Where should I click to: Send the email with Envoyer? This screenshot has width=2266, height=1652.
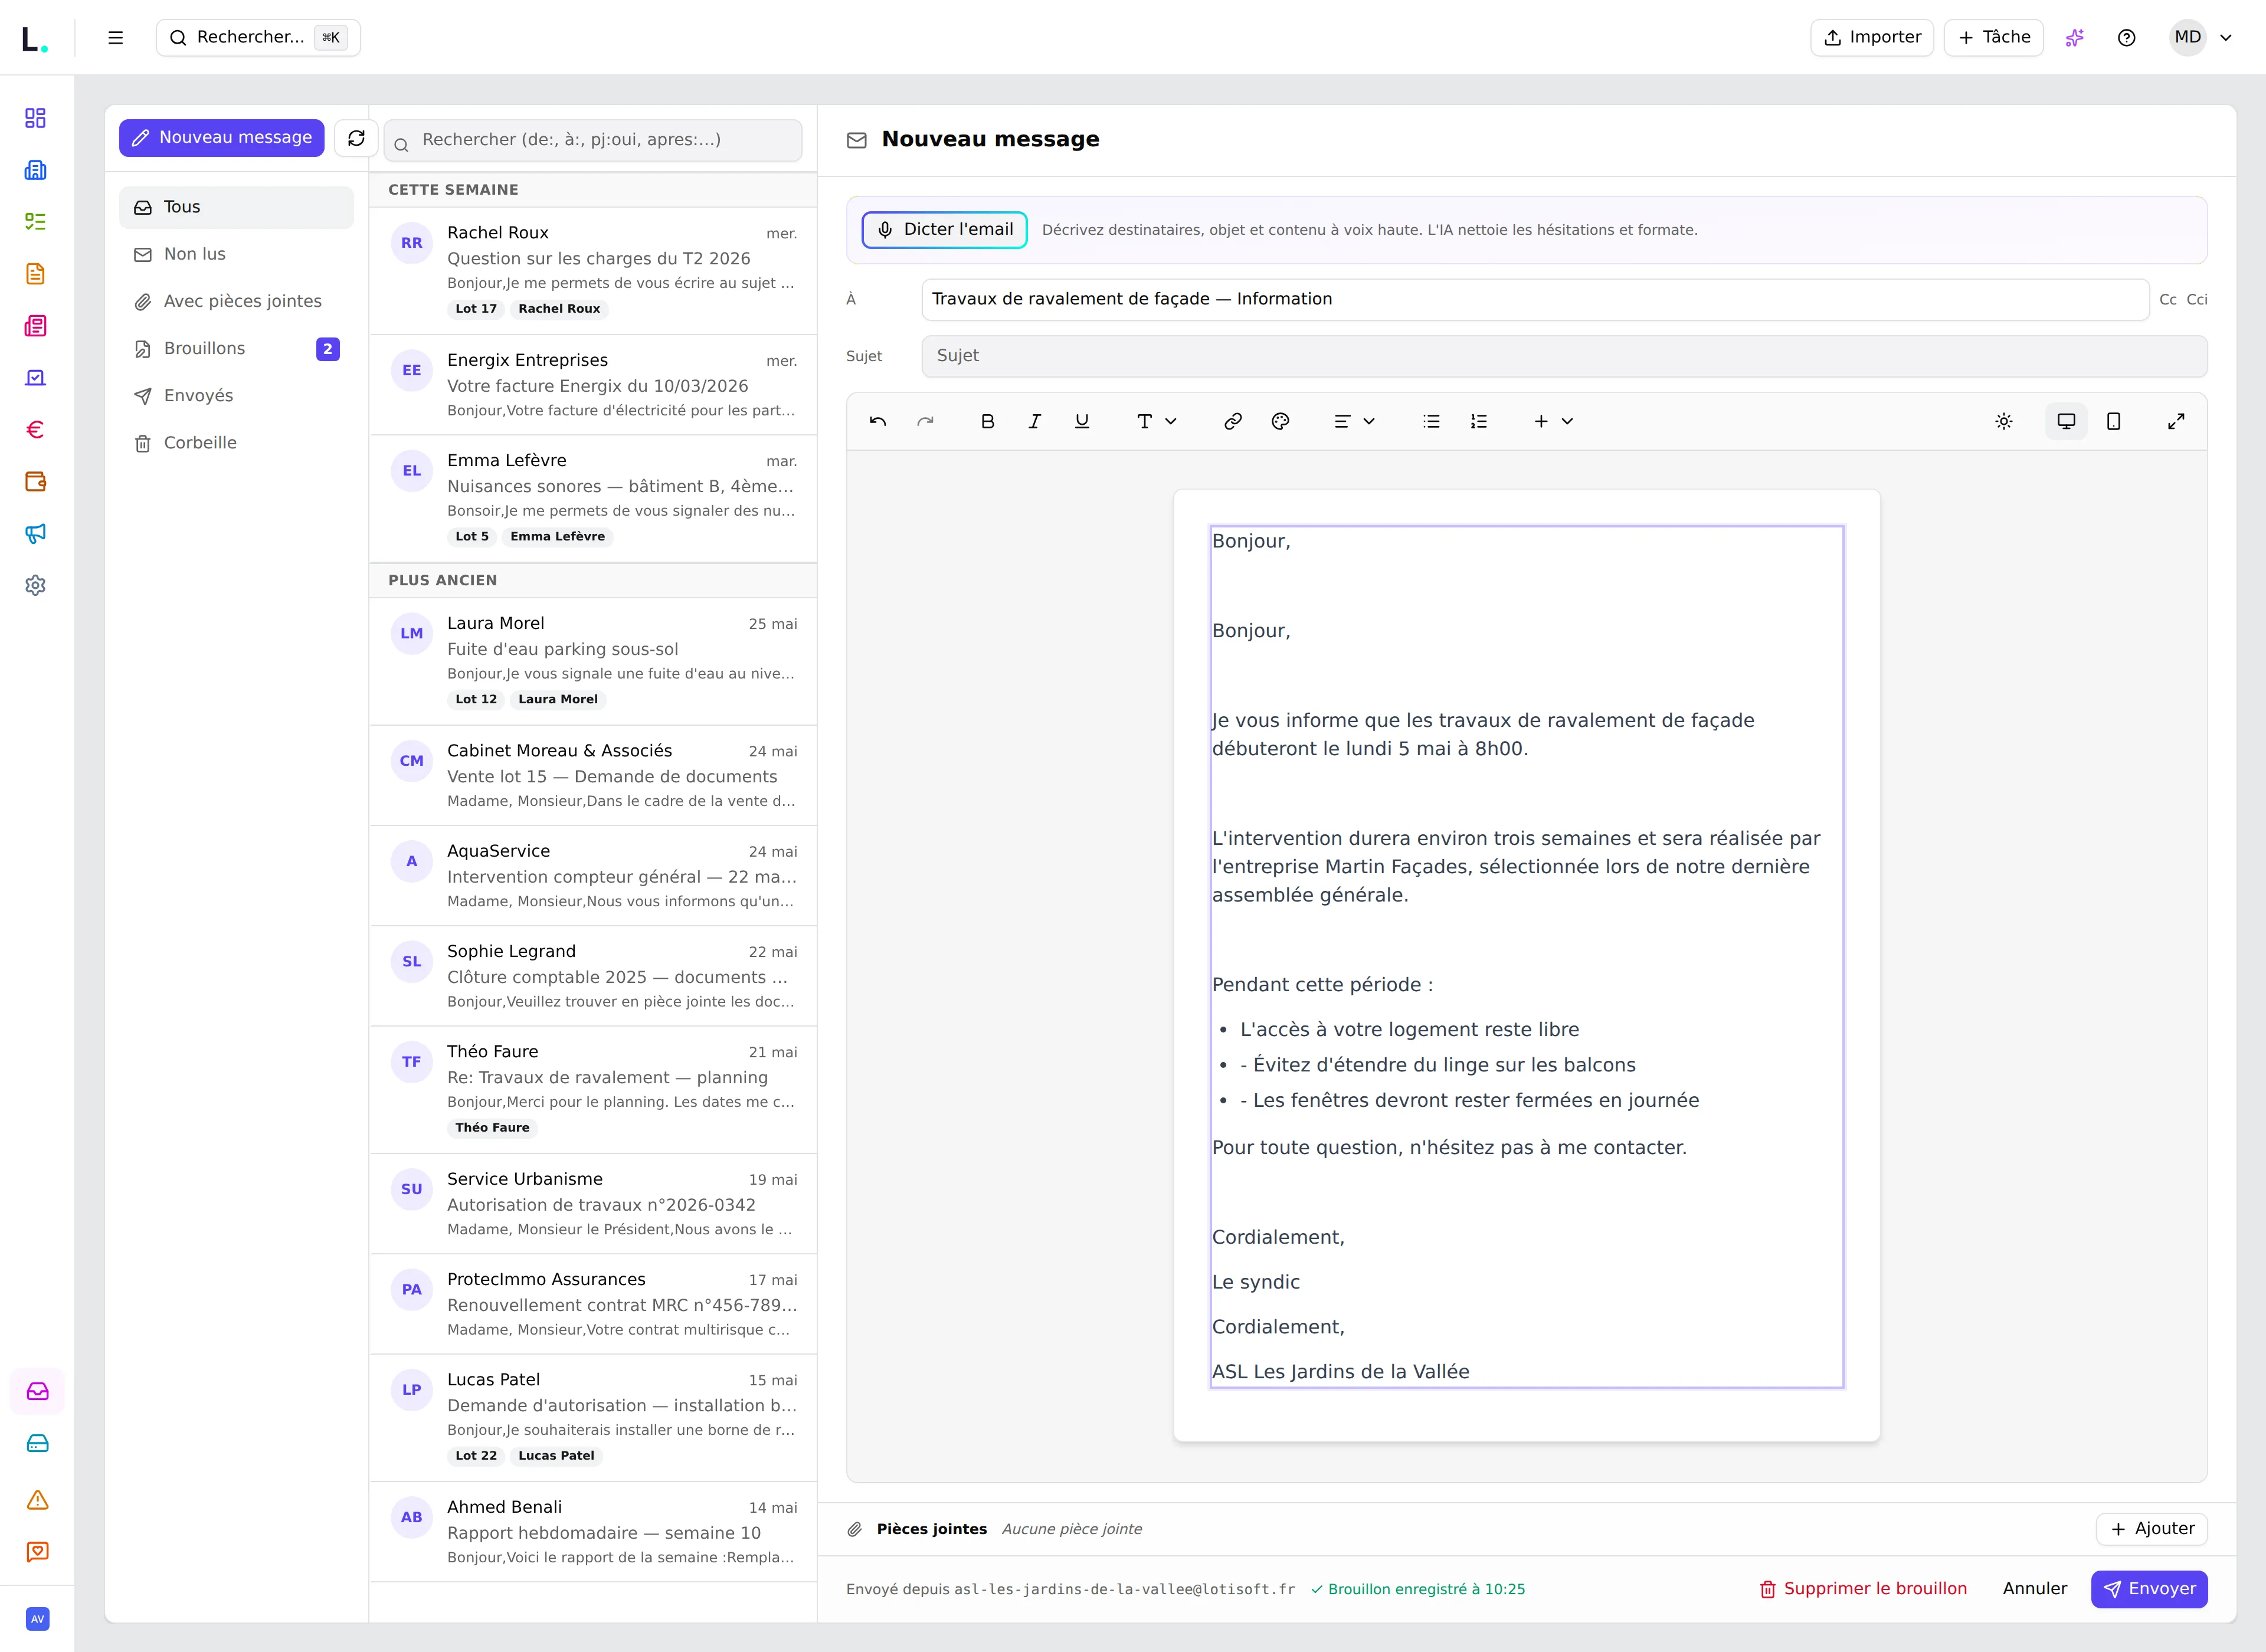pos(2150,1589)
